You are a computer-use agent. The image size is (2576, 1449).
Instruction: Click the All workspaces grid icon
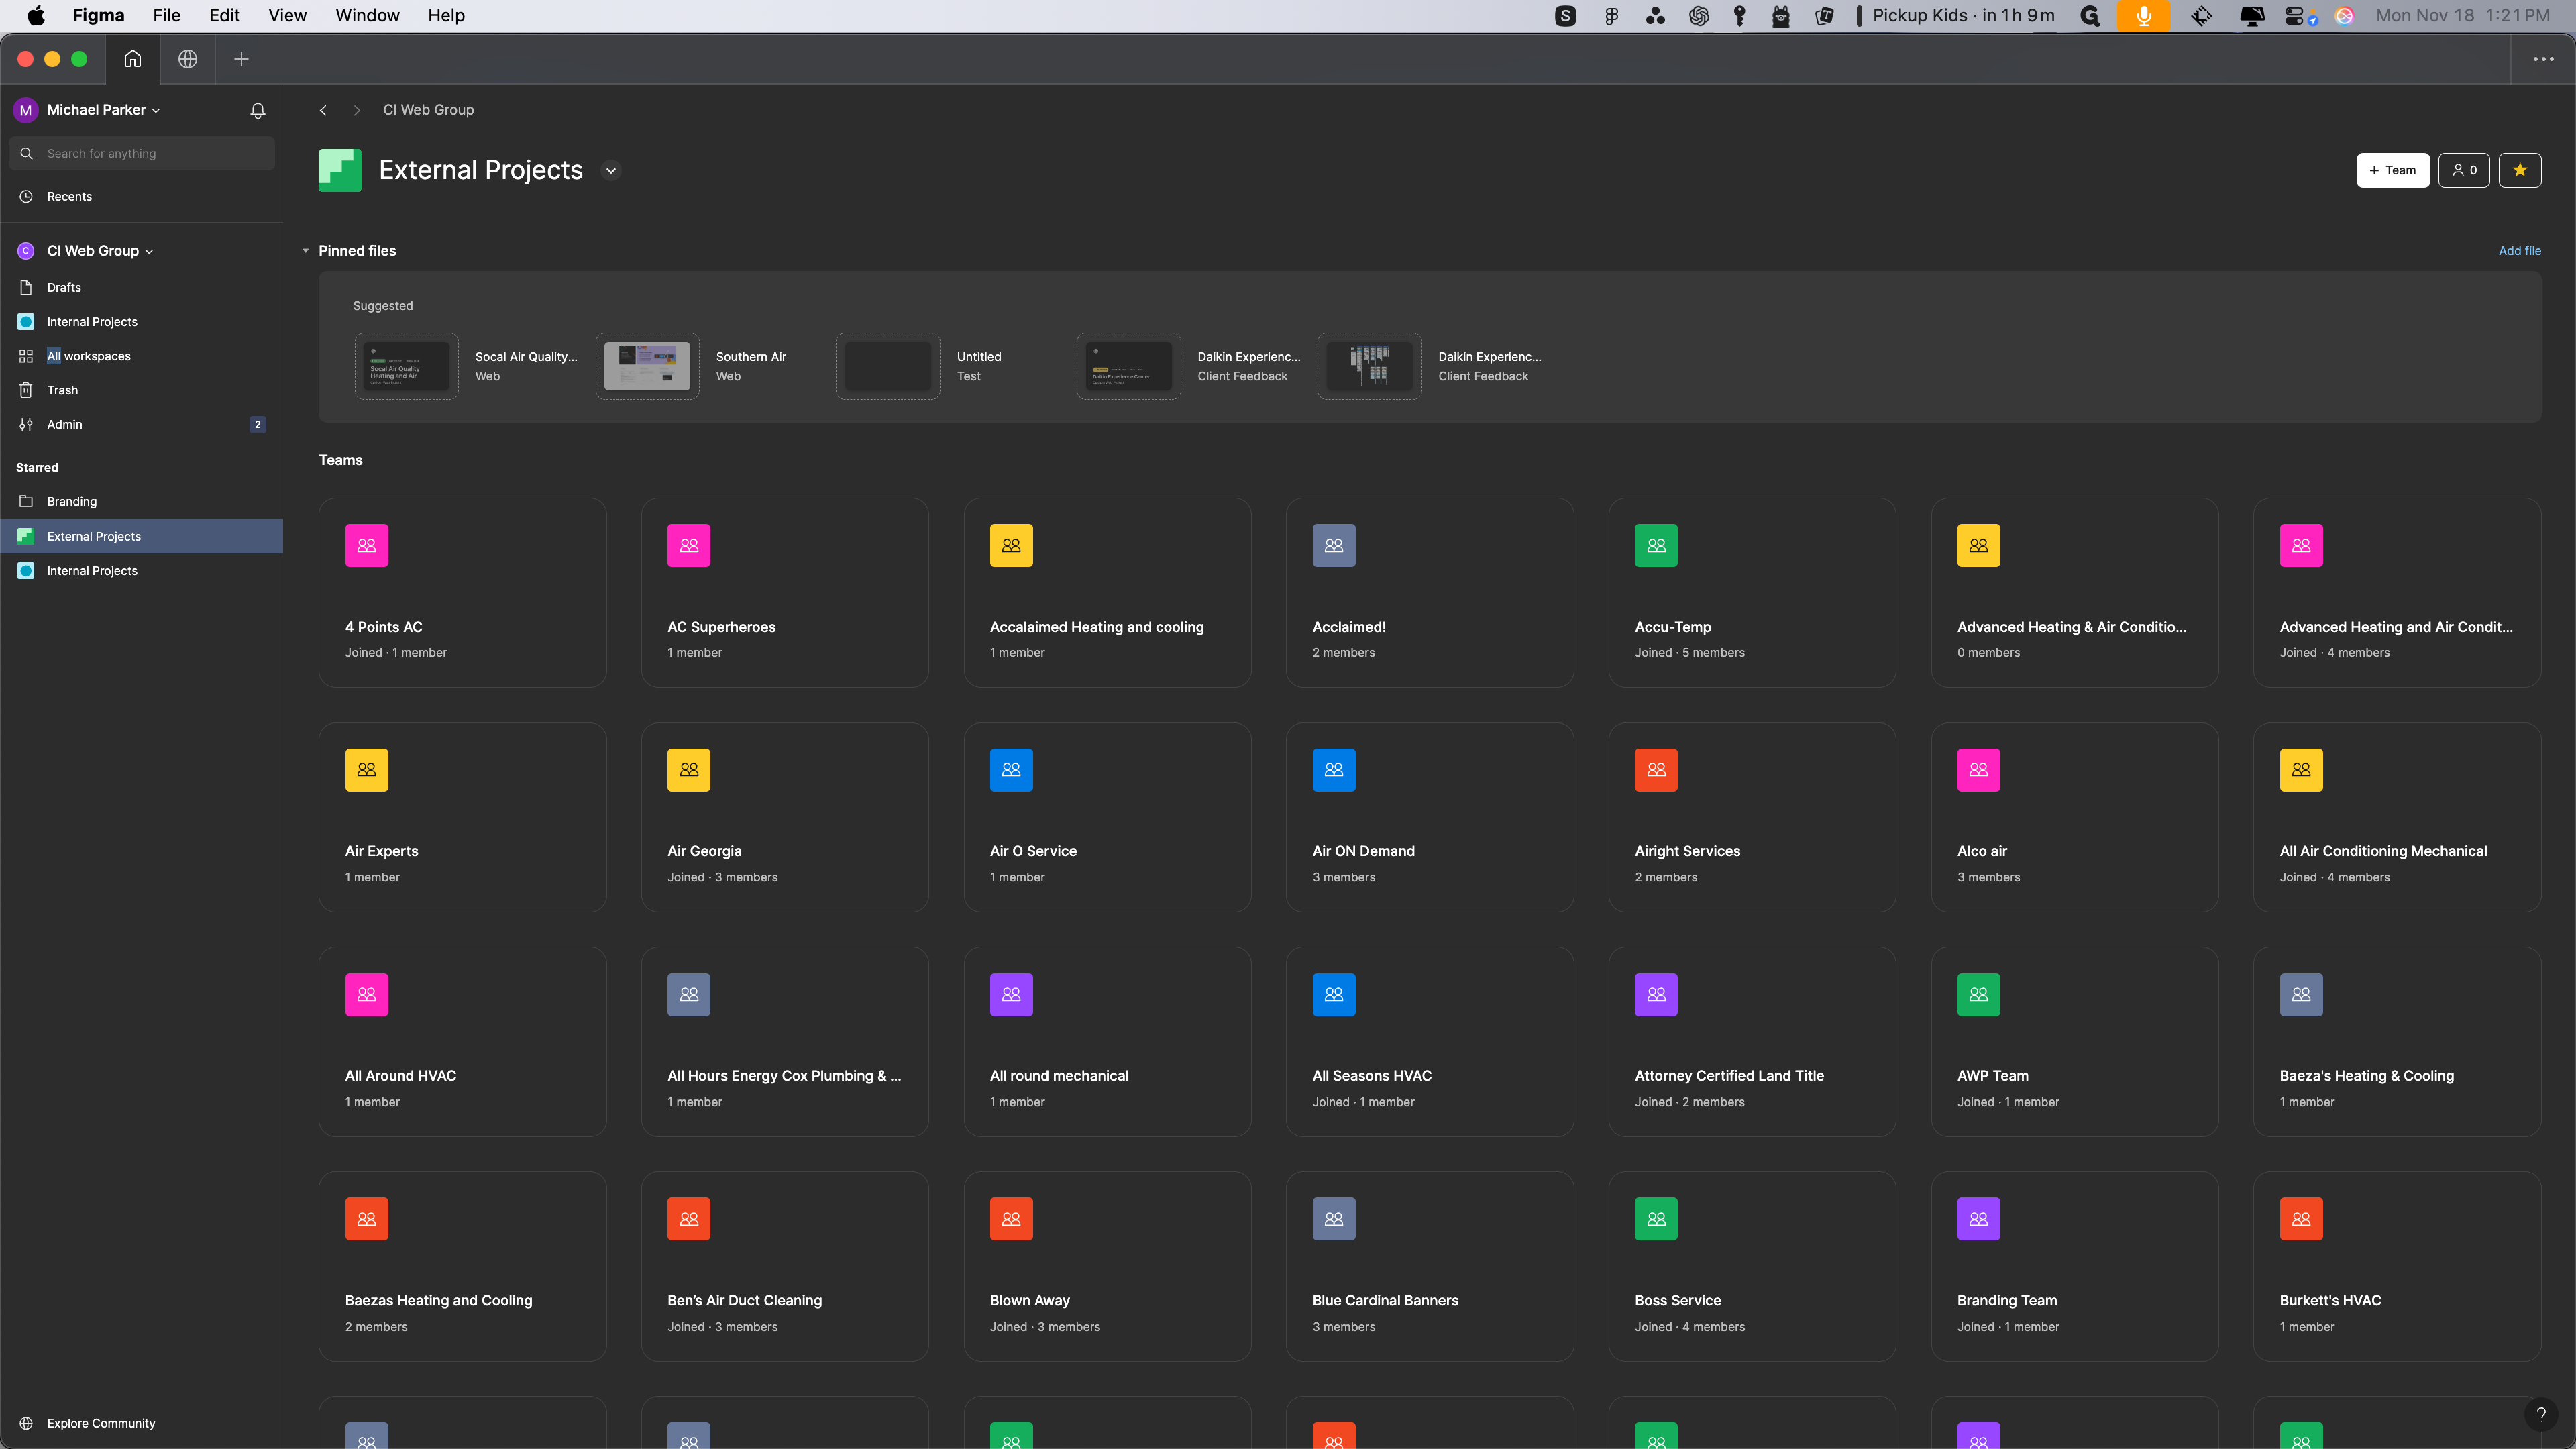click(26, 356)
